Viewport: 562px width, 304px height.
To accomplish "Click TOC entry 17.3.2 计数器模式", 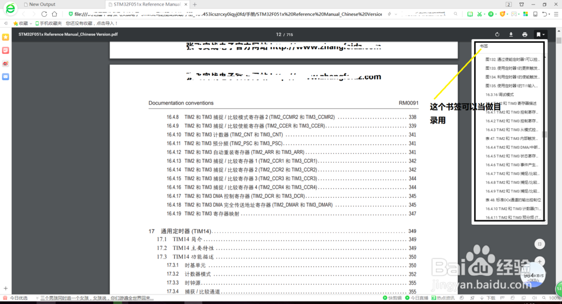I will pos(291,274).
